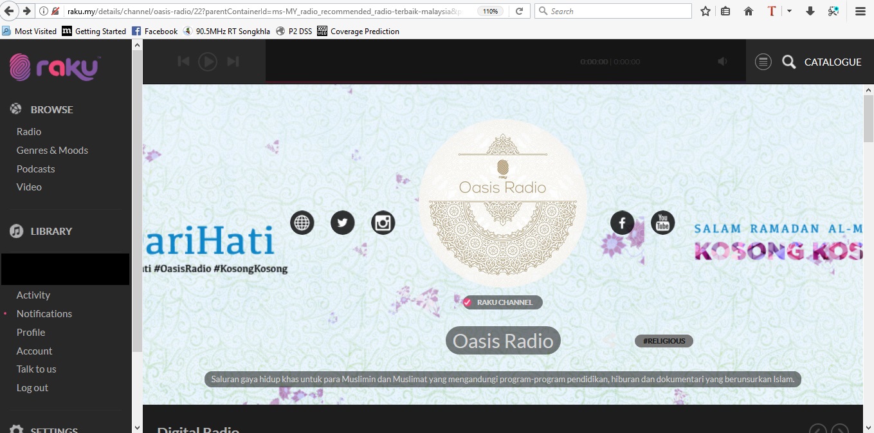Viewport: 874px width, 433px height.
Task: Click the Oasis Radio title
Action: coord(503,340)
